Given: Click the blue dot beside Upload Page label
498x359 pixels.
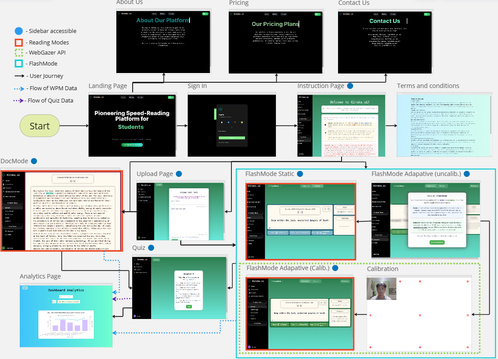Looking at the screenshot, I should (179, 174).
